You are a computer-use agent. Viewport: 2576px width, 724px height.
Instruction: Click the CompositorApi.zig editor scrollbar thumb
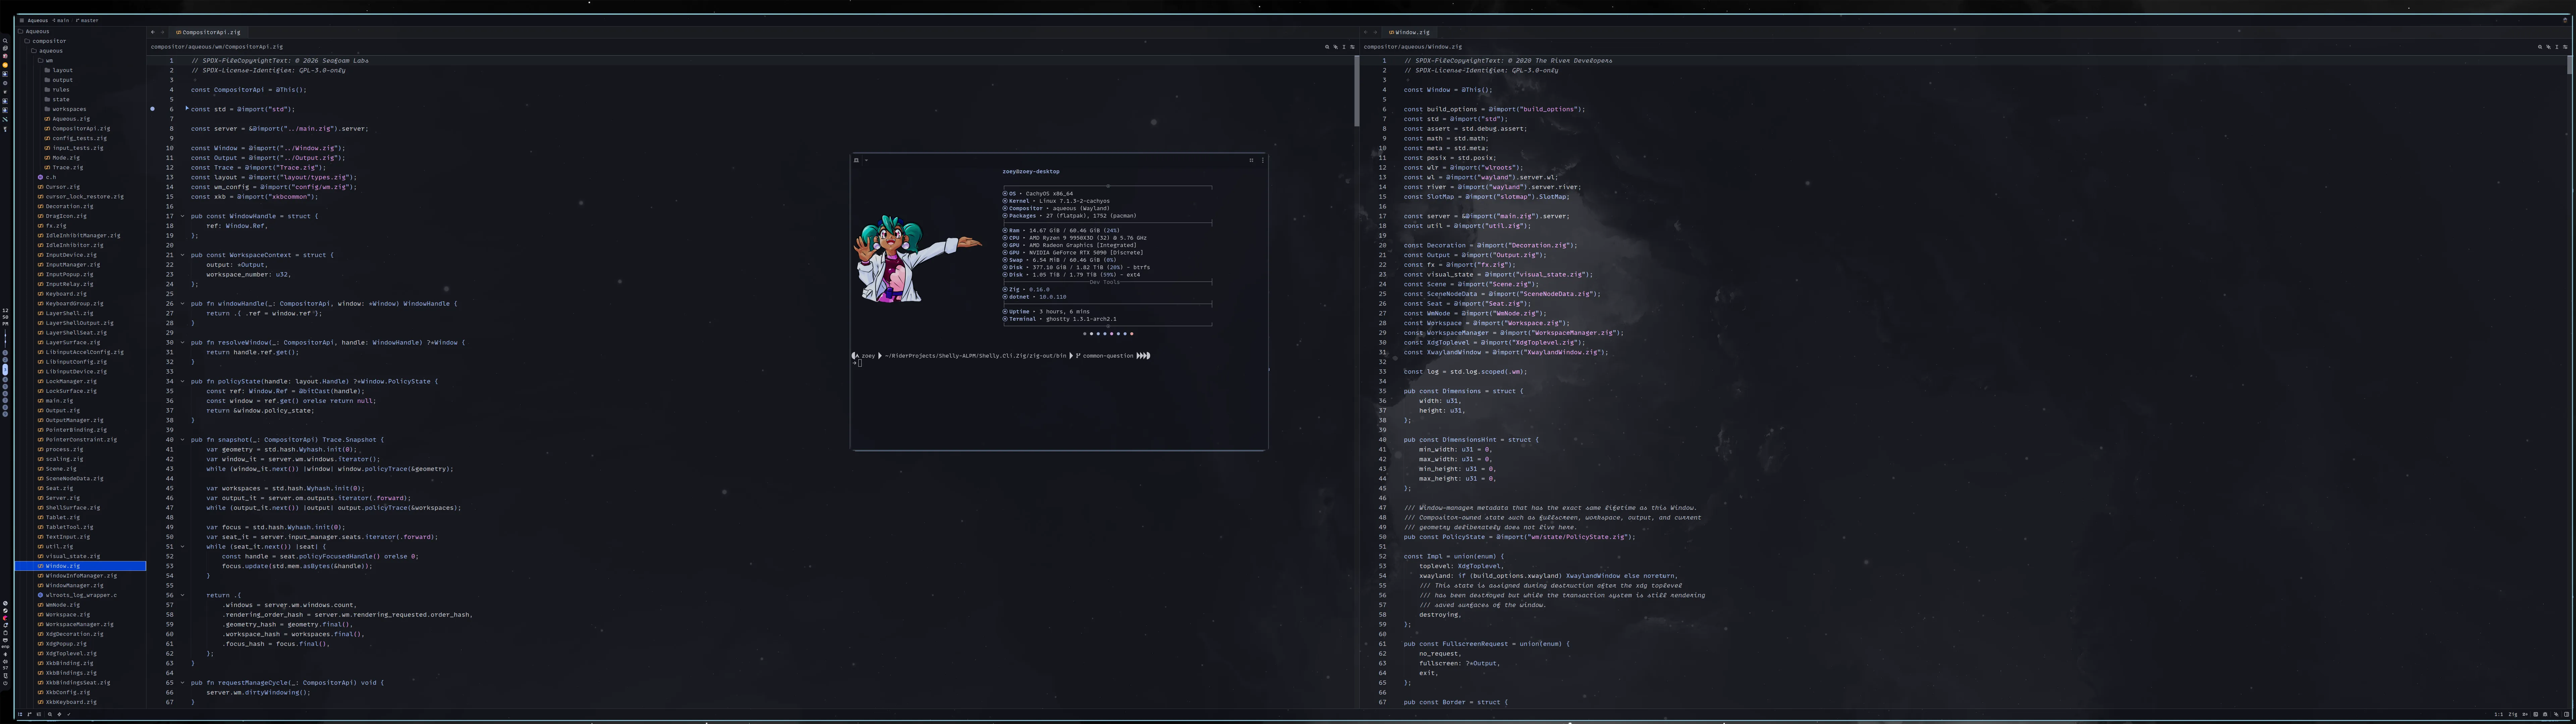pos(1357,91)
